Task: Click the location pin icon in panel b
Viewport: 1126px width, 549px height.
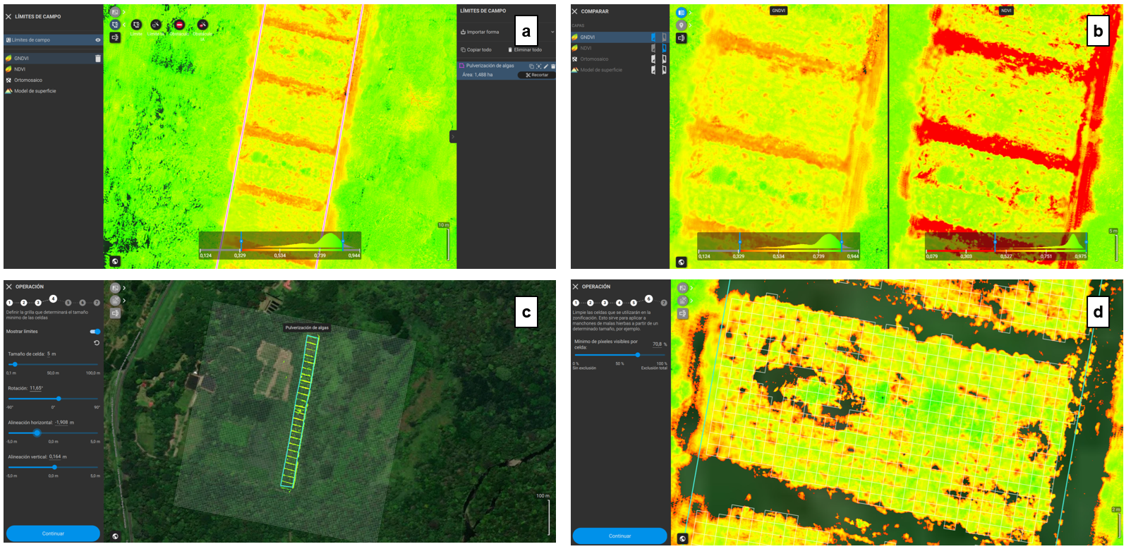Action: click(681, 25)
